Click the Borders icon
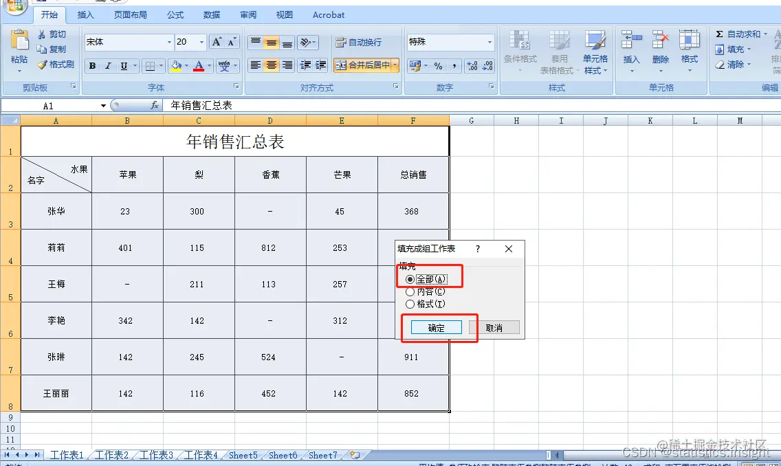 click(x=149, y=66)
